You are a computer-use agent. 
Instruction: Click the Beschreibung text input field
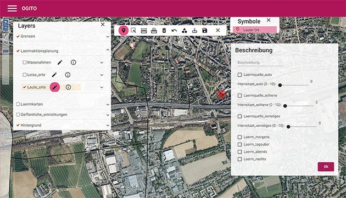[260, 63]
